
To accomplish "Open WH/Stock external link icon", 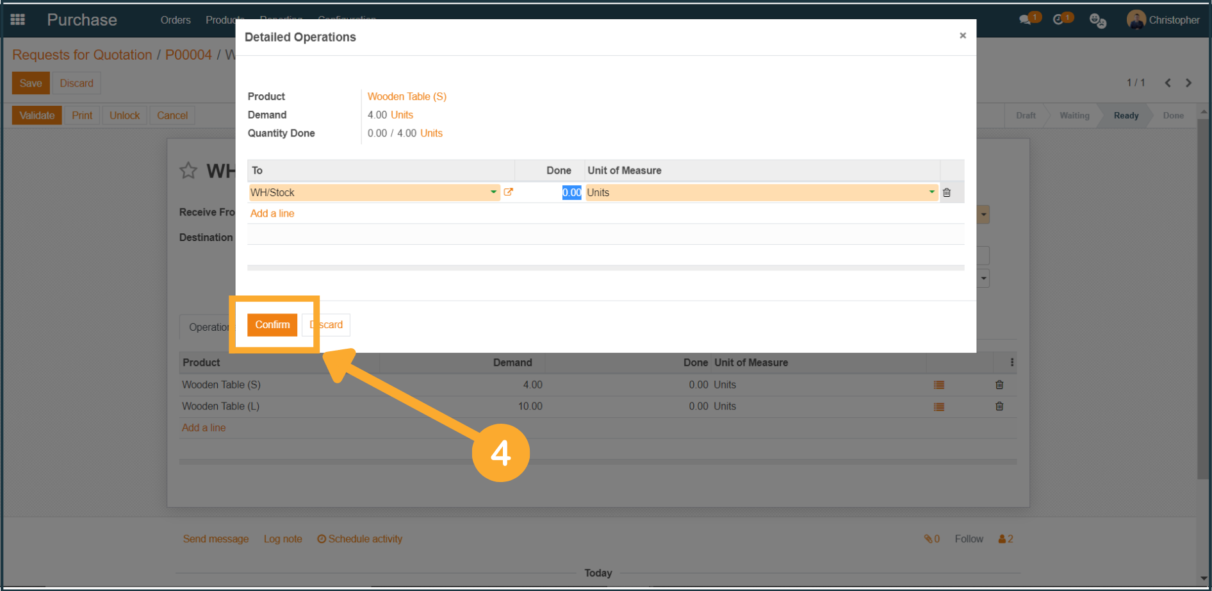I will [x=508, y=192].
